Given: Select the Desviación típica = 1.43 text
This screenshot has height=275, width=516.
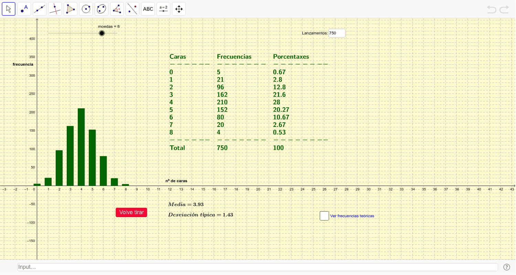Looking at the screenshot, I should pyautogui.click(x=201, y=215).
